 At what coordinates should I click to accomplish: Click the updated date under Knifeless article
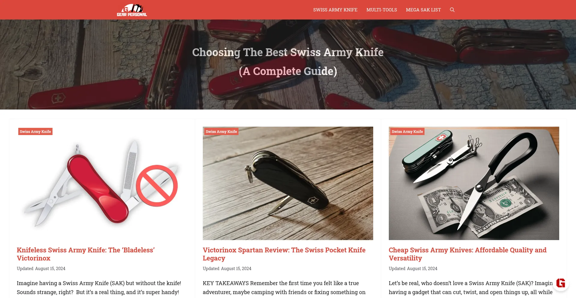click(41, 269)
